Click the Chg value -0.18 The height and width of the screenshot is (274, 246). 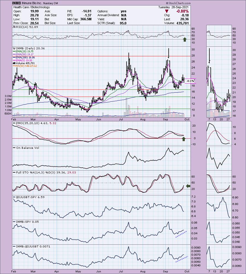click(185, 15)
